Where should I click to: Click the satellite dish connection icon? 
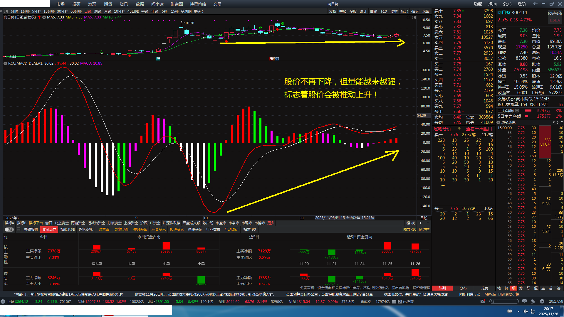(x=533, y=301)
